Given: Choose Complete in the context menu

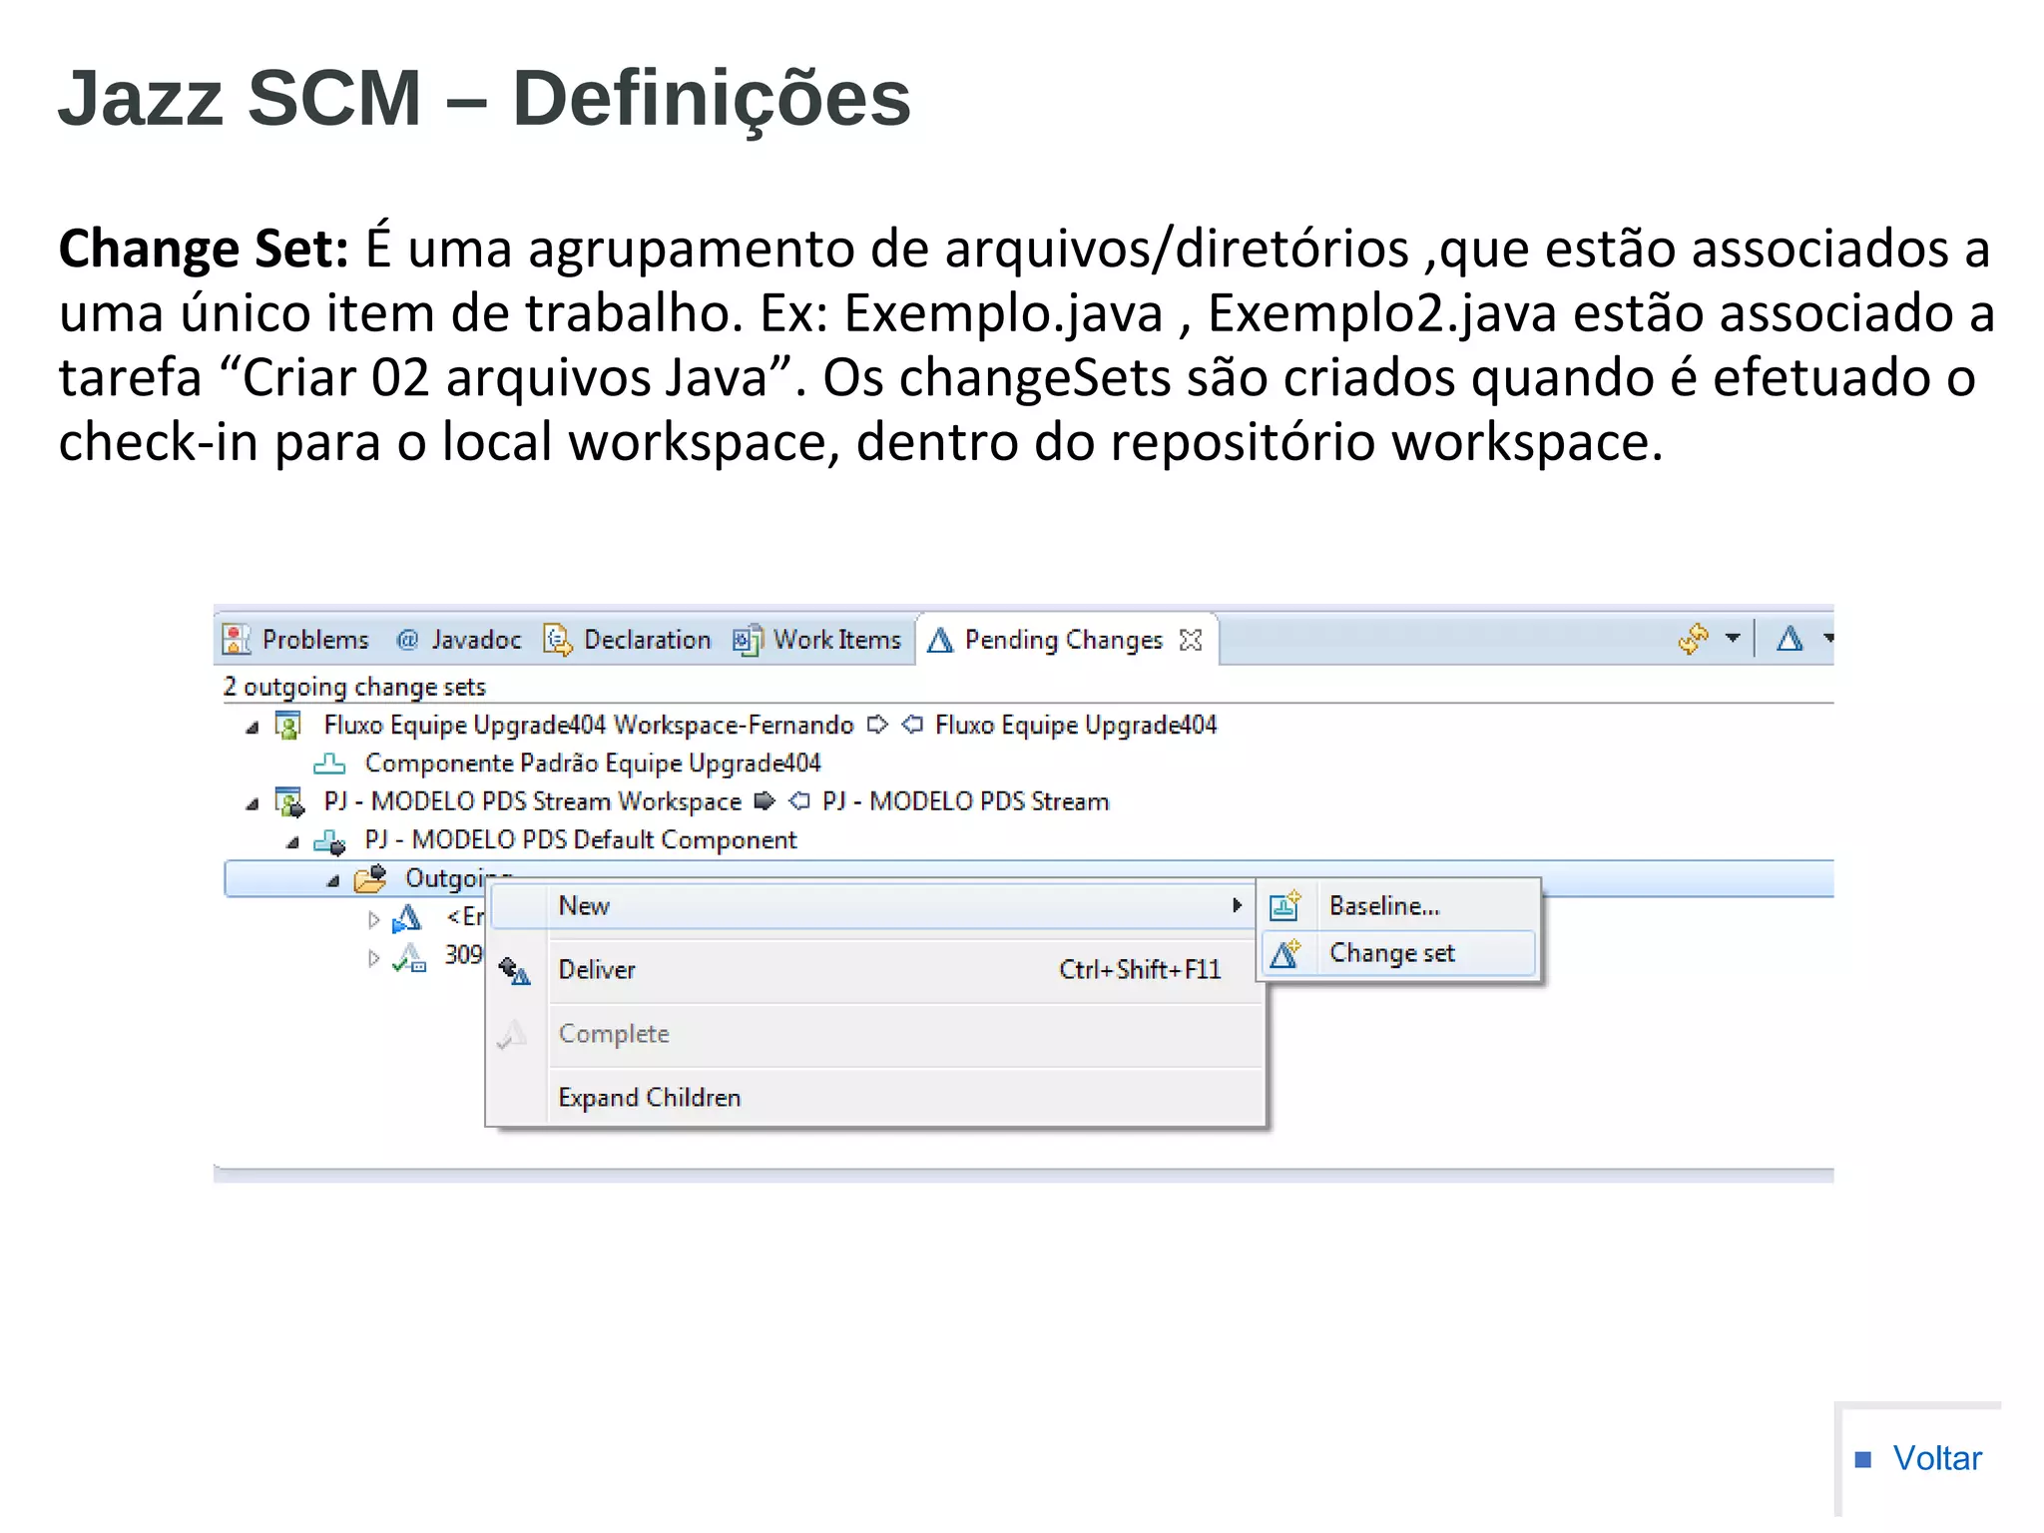Looking at the screenshot, I should pyautogui.click(x=874, y=1033).
